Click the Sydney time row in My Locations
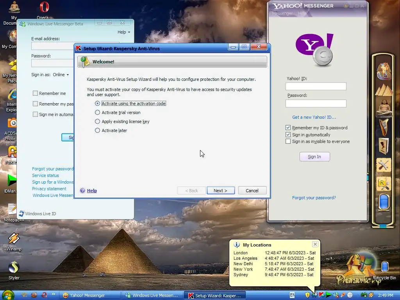The width and height of the screenshot is (400, 300). click(x=273, y=275)
